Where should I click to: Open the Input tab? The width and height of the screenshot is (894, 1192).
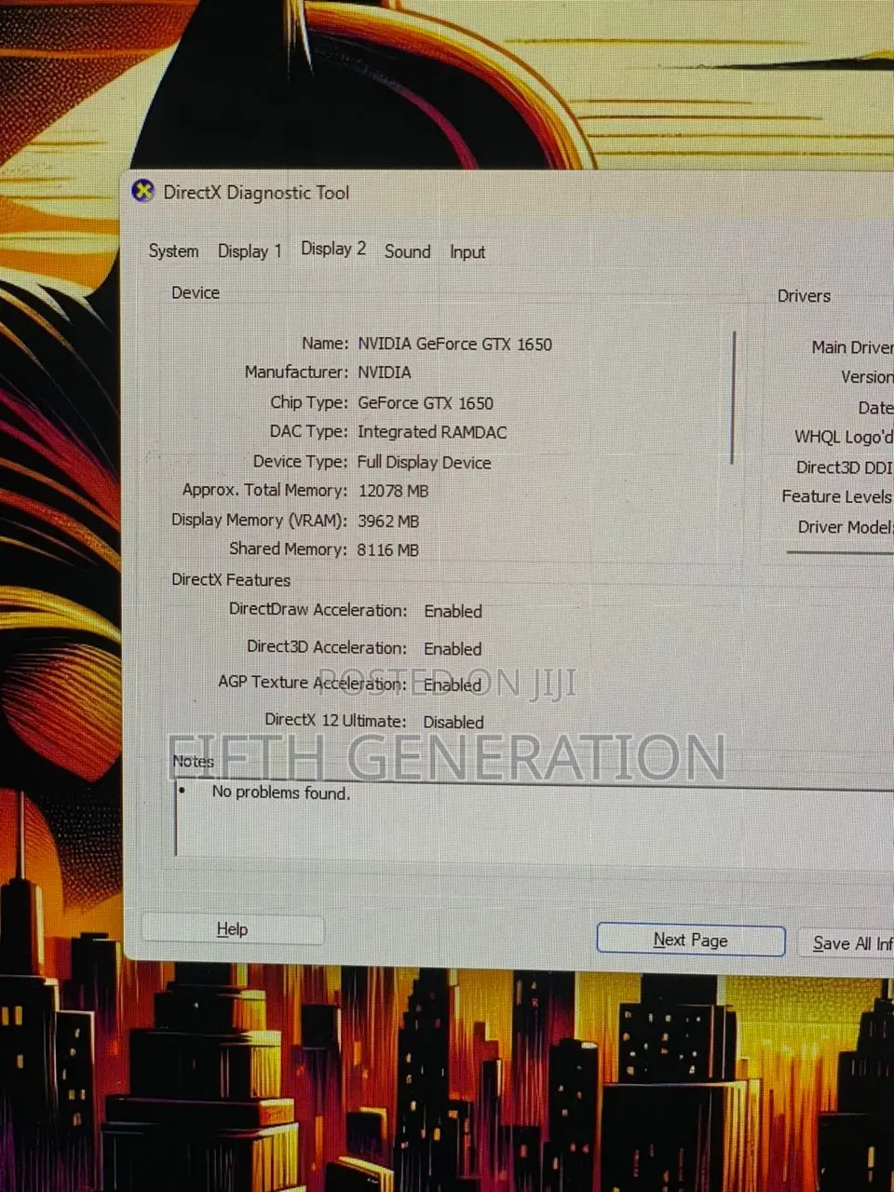pos(467,251)
